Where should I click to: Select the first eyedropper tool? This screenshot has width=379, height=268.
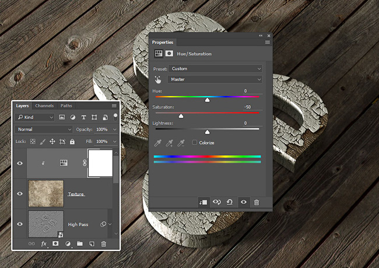(x=158, y=143)
